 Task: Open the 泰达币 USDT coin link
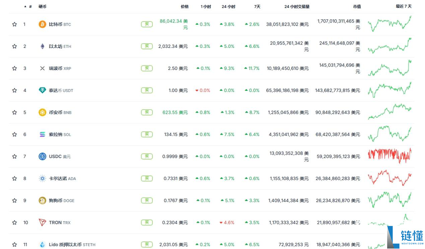(x=61, y=91)
